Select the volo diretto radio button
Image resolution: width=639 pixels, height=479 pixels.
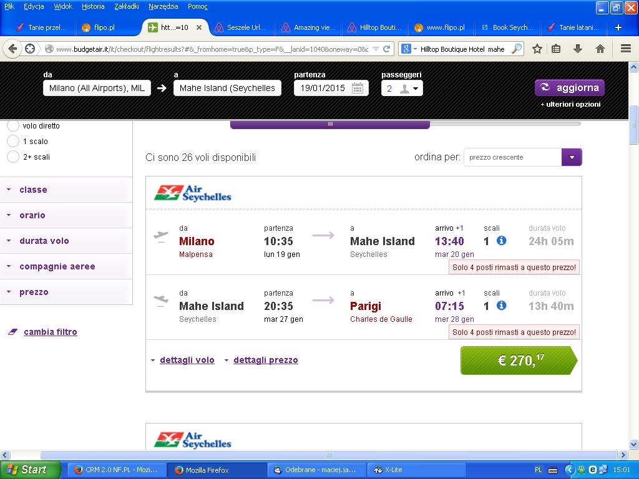[x=13, y=126]
